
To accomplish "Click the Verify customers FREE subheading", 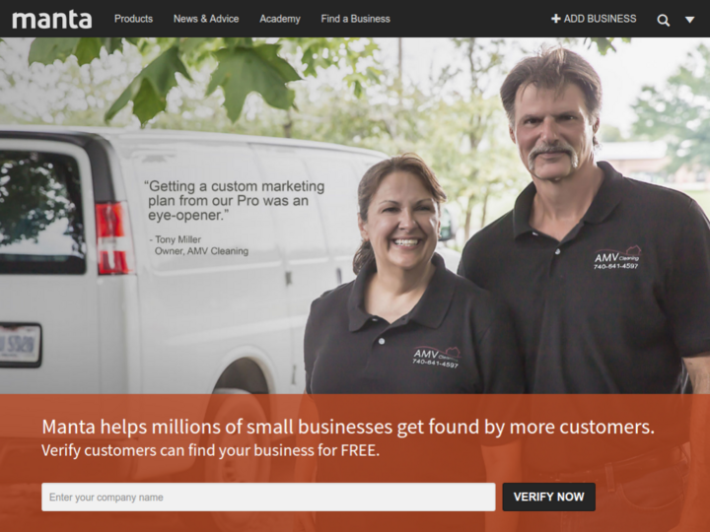I will click(211, 450).
